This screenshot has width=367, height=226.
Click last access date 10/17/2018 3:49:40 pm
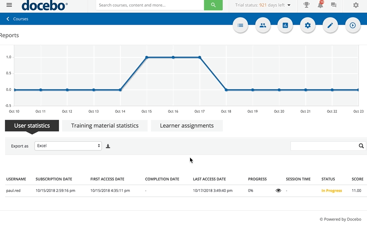pyautogui.click(x=213, y=191)
